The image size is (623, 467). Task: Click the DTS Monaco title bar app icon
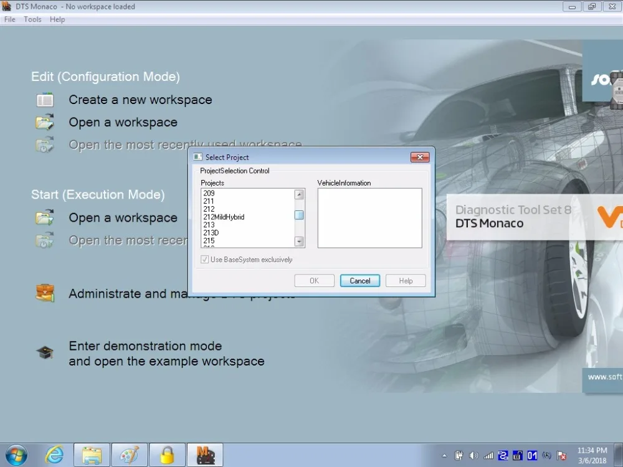(x=6, y=6)
